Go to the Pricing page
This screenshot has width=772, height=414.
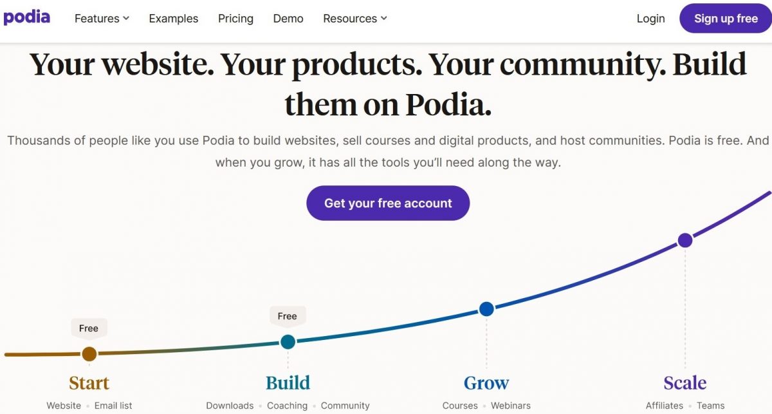click(235, 19)
